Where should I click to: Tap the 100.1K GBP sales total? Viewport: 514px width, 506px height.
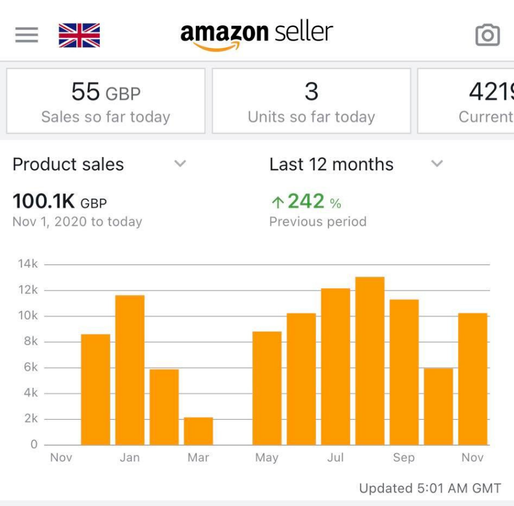click(59, 202)
